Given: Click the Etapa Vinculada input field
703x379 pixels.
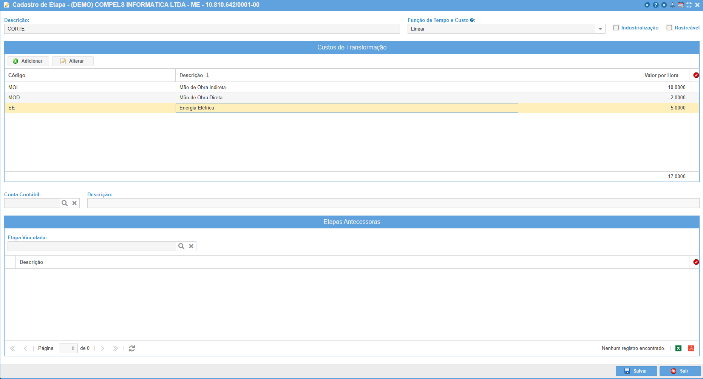Looking at the screenshot, I should [x=92, y=246].
